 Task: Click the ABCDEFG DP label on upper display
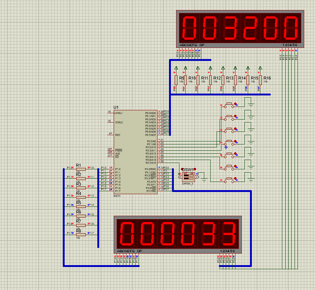192,45
